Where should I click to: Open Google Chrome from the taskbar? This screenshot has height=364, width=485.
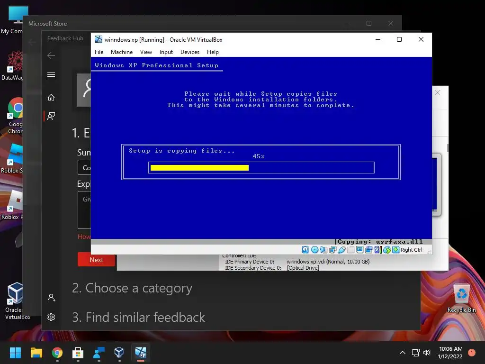(57, 353)
